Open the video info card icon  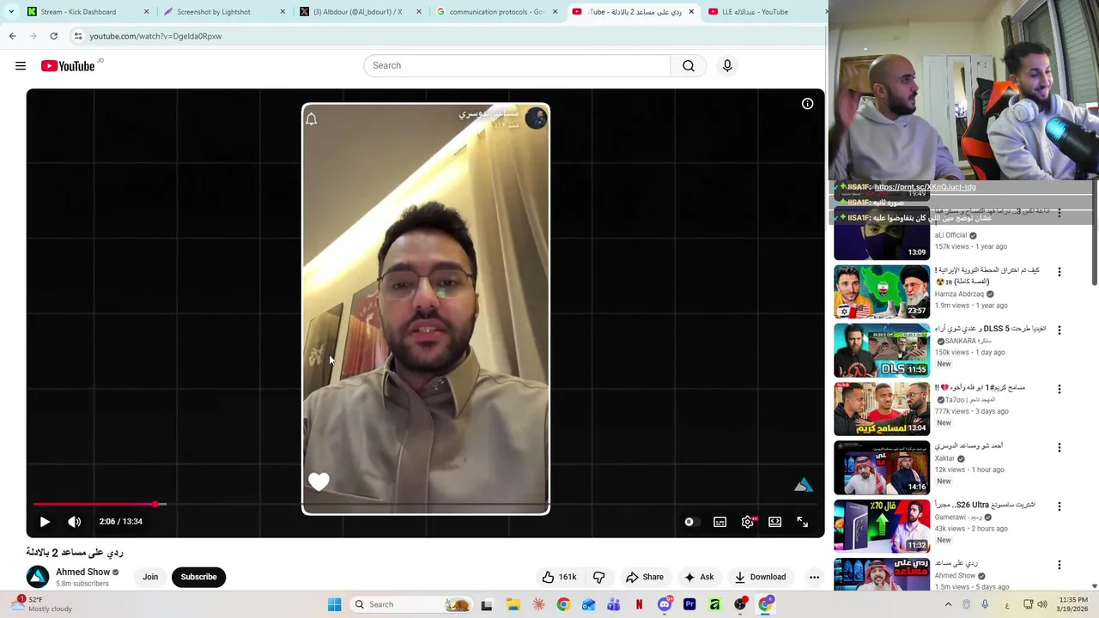[807, 104]
